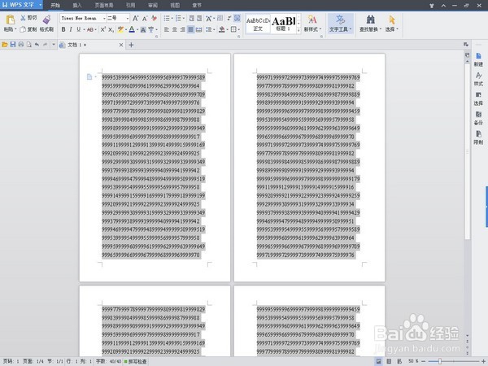This screenshot has width=488, height=366.
Task: Switch to page layout view in status bar
Action: [x=379, y=361]
